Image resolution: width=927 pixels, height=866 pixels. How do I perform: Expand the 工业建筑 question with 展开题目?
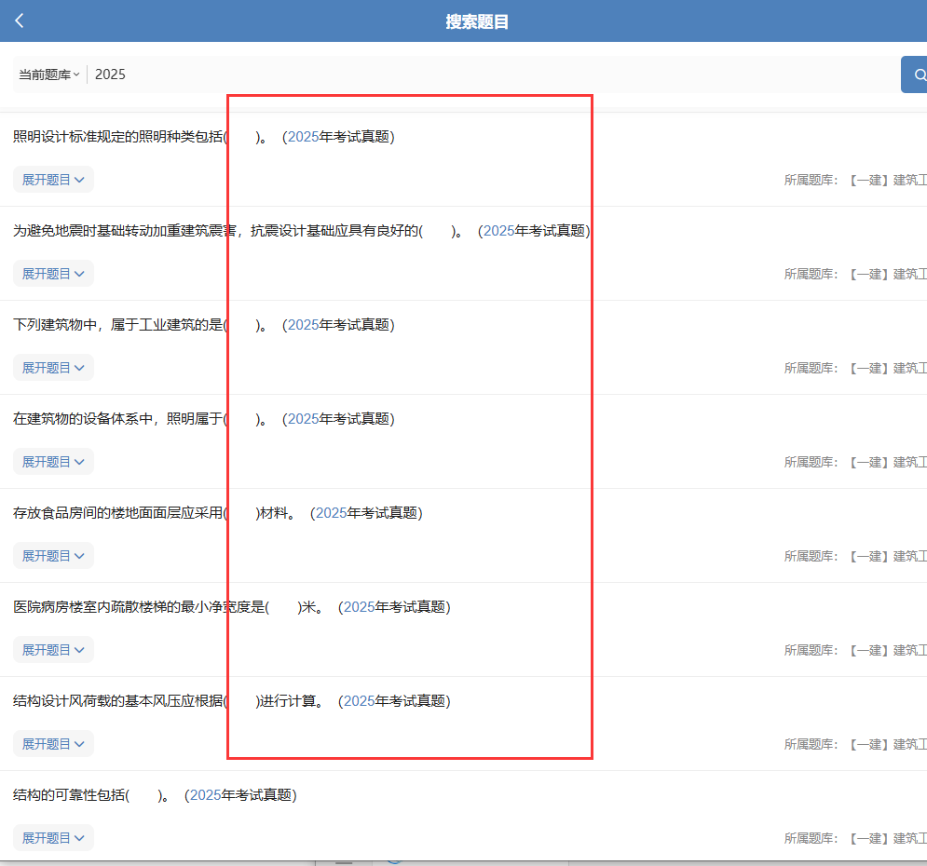tap(53, 368)
